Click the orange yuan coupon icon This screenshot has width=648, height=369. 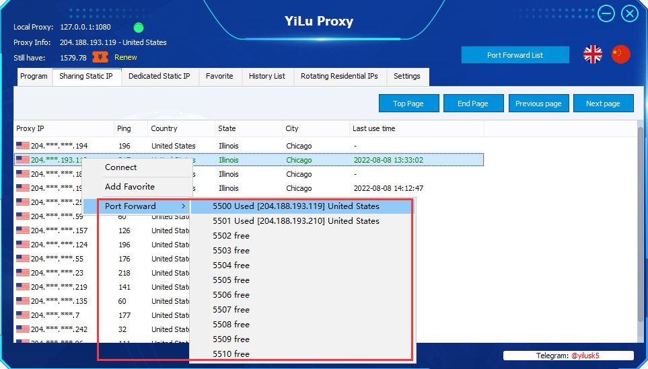[100, 57]
